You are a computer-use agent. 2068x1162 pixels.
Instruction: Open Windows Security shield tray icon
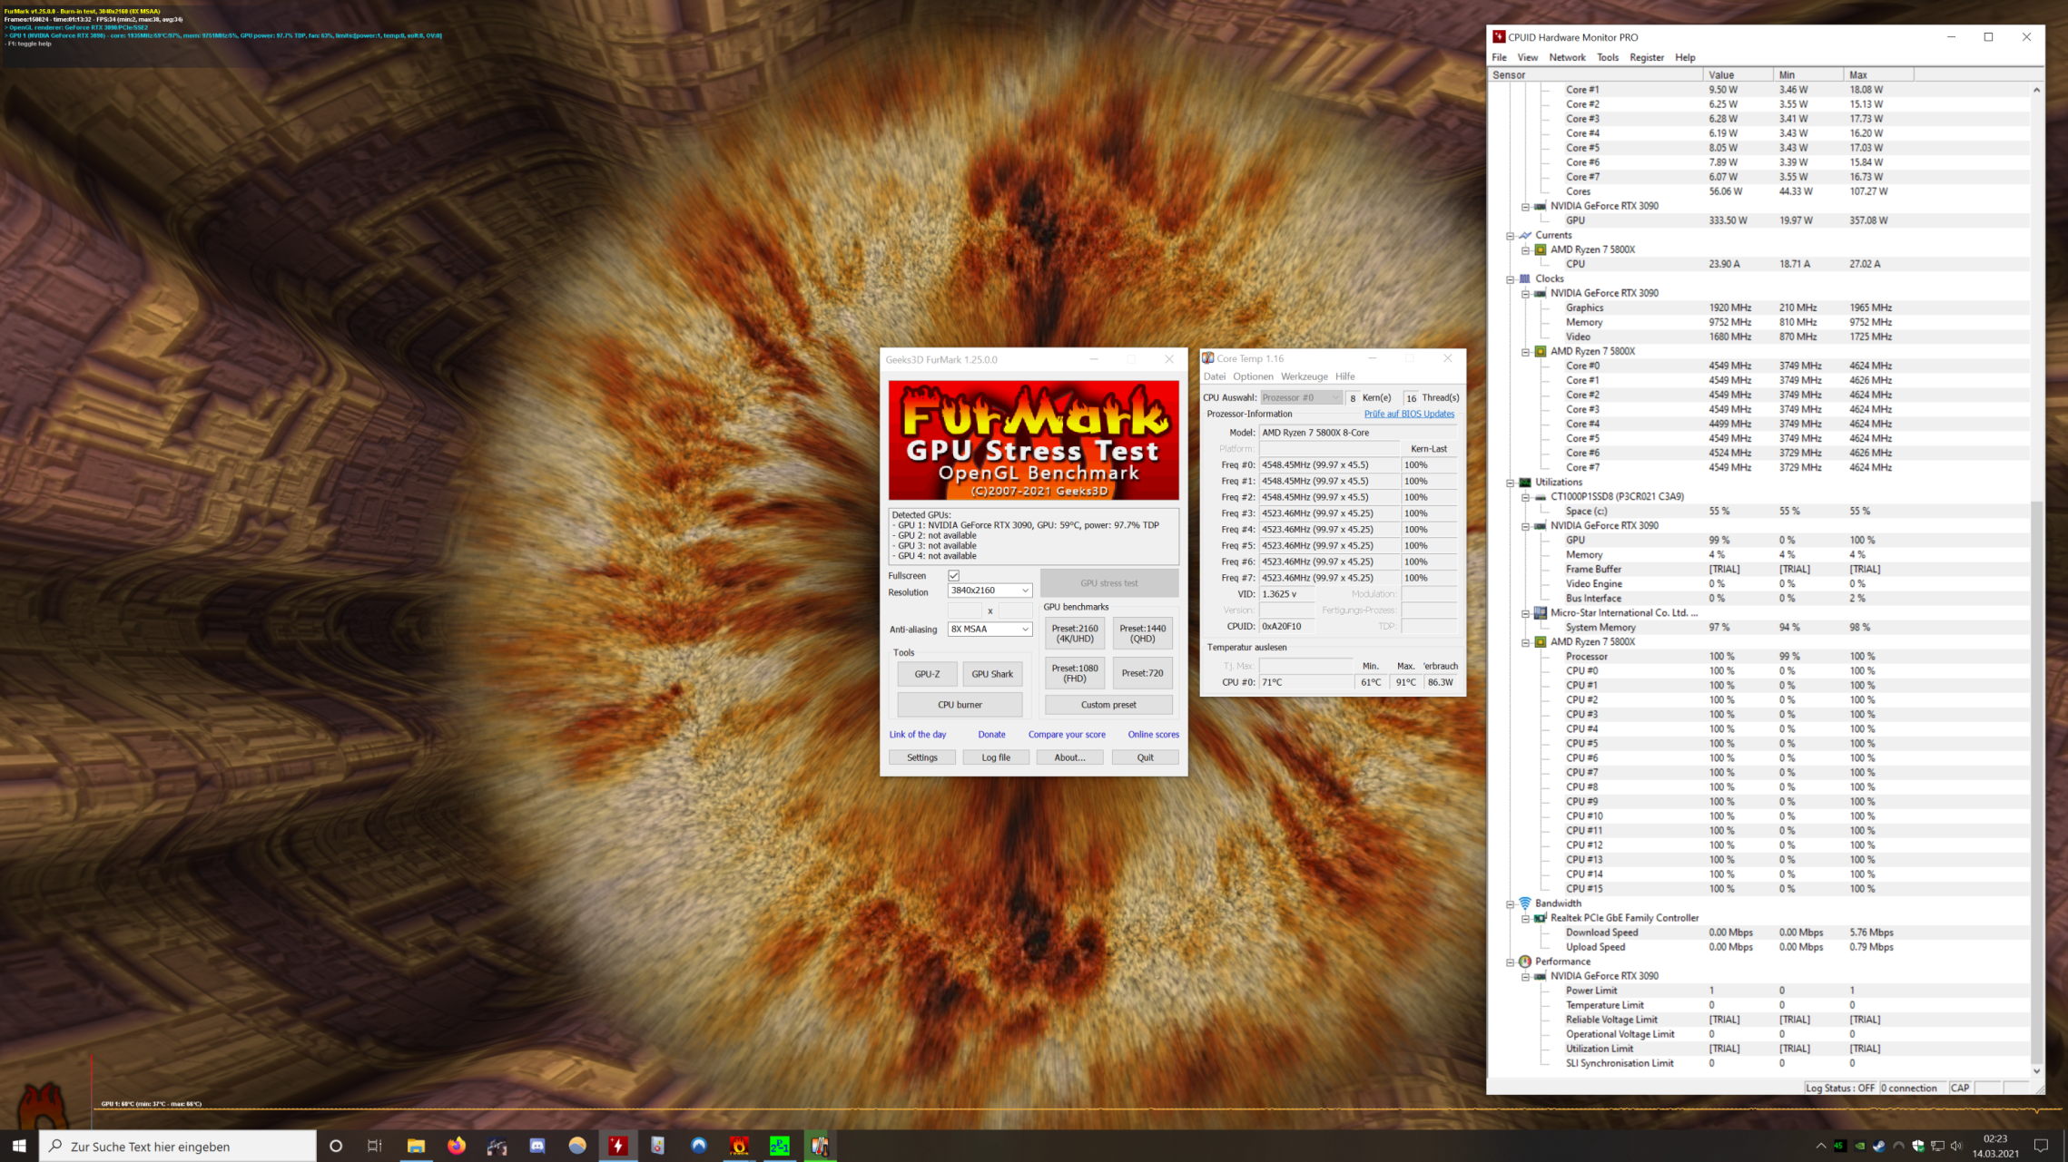point(1918,1146)
